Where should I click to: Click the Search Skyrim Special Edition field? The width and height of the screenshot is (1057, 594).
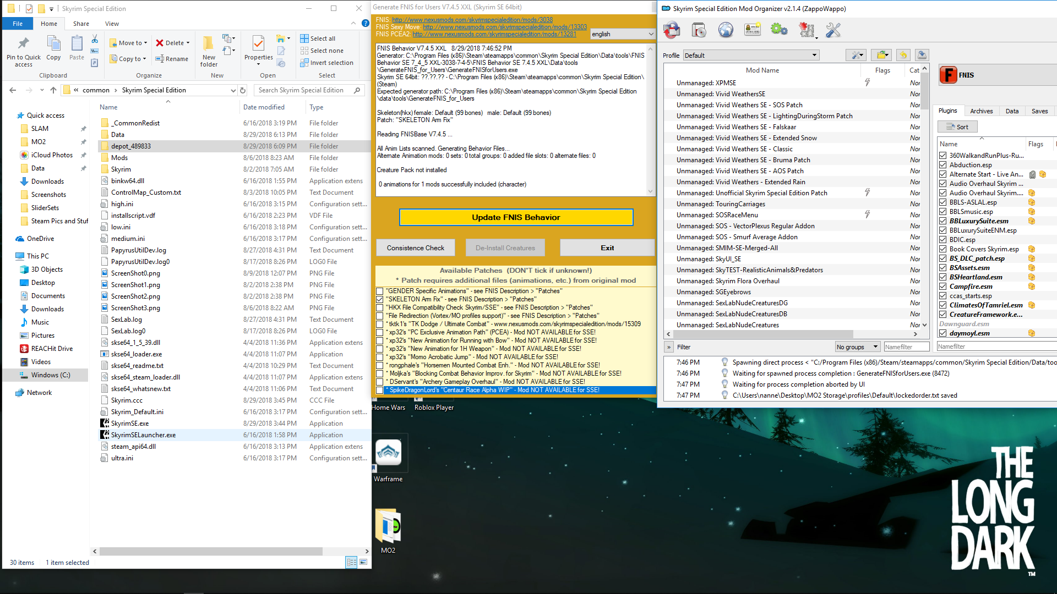(x=304, y=90)
